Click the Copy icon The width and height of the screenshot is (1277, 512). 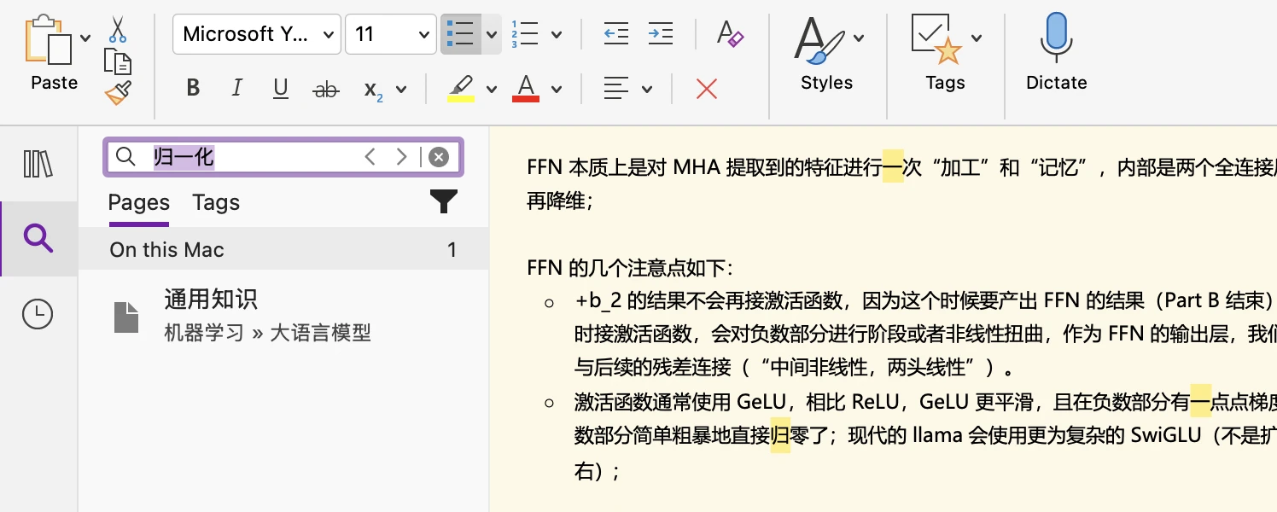[x=118, y=61]
